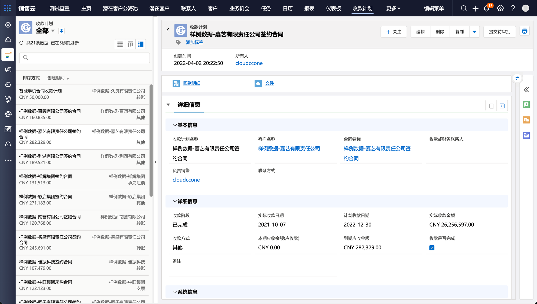Switch to table list view toggle
The image size is (537, 304).
pos(120,45)
